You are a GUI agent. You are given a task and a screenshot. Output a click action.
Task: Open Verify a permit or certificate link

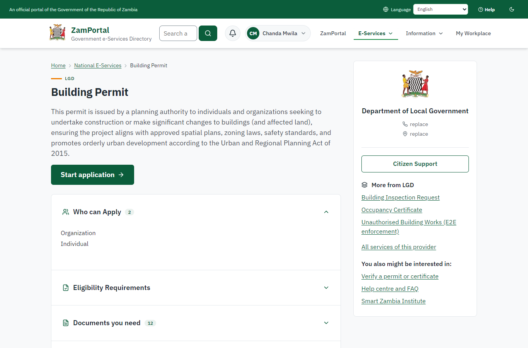pos(400,276)
